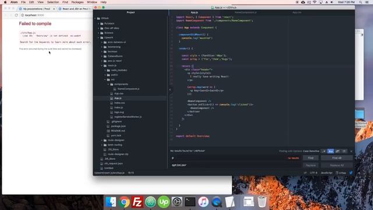
Task: Click the blue bird icon in status bar
Action: [x=351, y=173]
